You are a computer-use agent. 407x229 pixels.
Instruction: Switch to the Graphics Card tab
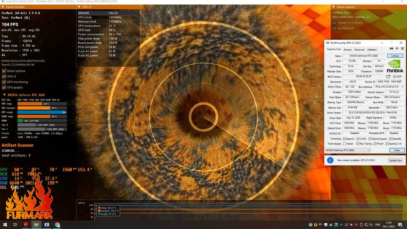[334, 49]
